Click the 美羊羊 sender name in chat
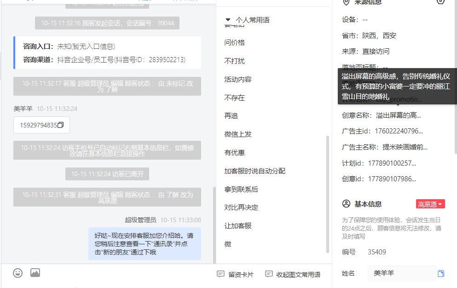The width and height of the screenshot is (457, 288). [23, 109]
